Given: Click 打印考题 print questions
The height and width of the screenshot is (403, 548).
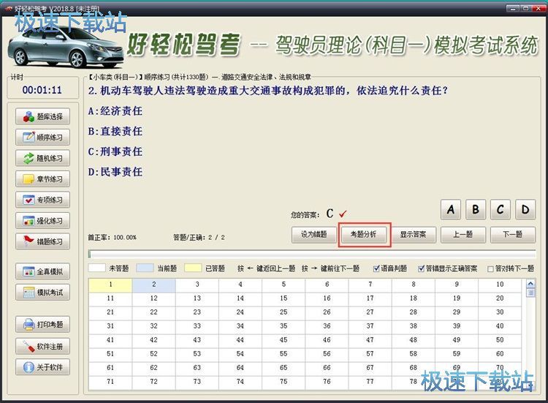Looking at the screenshot, I should [42, 324].
